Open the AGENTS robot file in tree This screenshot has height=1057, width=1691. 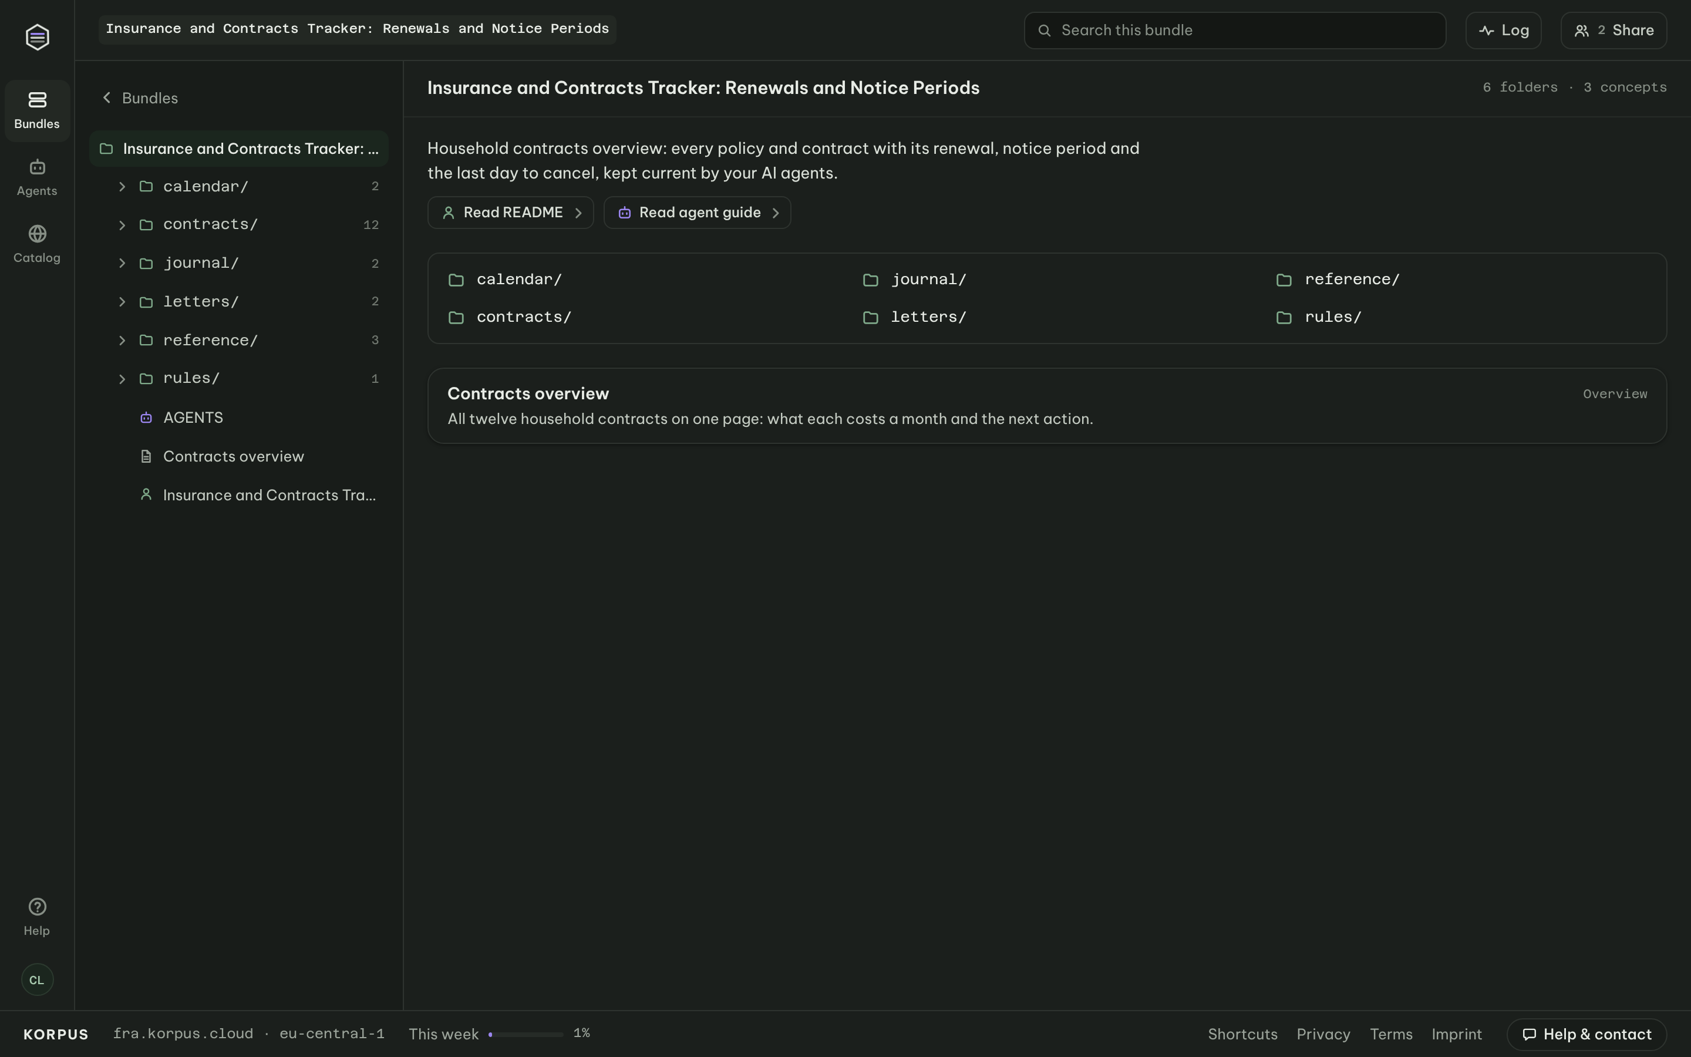coord(239,418)
